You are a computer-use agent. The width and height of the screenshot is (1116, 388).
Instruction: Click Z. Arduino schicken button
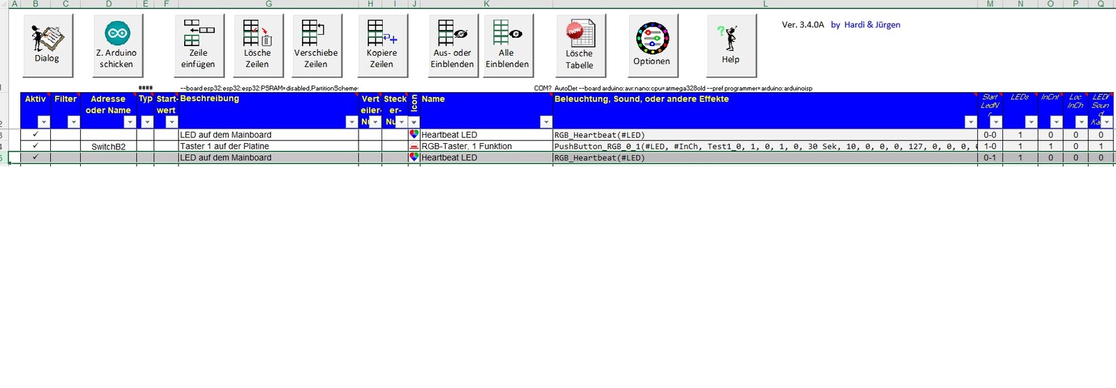pos(116,45)
